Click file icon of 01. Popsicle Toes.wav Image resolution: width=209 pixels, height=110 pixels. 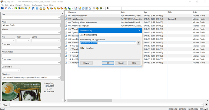pos(66,16)
